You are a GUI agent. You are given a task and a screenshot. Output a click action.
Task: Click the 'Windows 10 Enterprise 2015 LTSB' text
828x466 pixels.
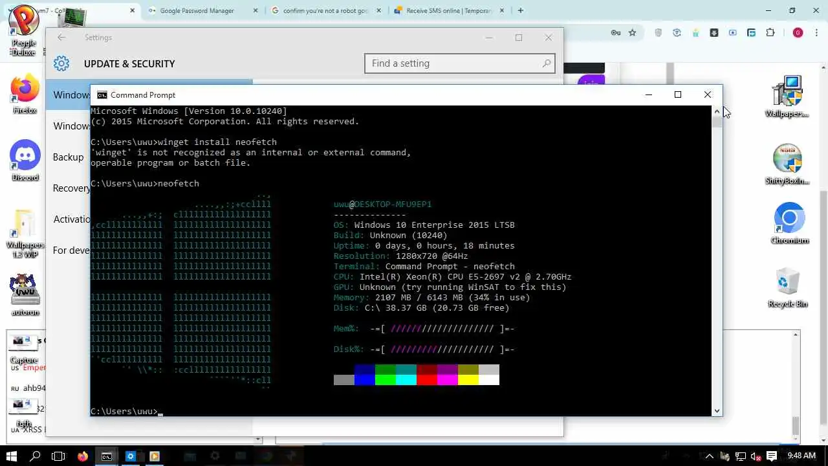435,225
